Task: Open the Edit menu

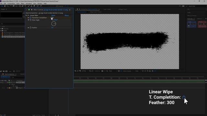Action: point(5,4)
